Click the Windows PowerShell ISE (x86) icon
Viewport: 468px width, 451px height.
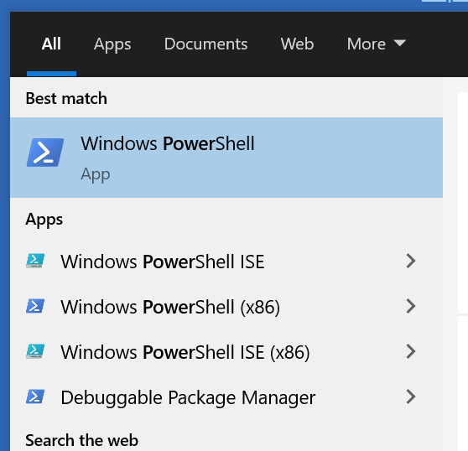click(x=35, y=351)
